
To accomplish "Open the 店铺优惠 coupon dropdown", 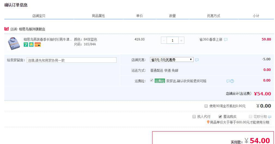I will click(x=172, y=60).
